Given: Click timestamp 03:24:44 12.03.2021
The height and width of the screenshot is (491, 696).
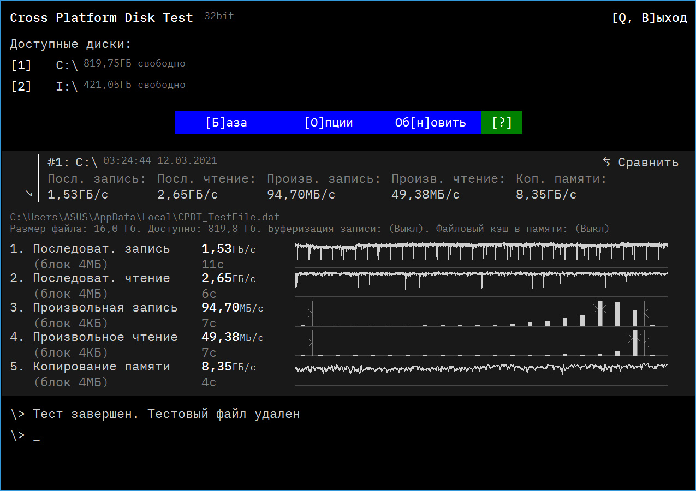Looking at the screenshot, I should [160, 161].
